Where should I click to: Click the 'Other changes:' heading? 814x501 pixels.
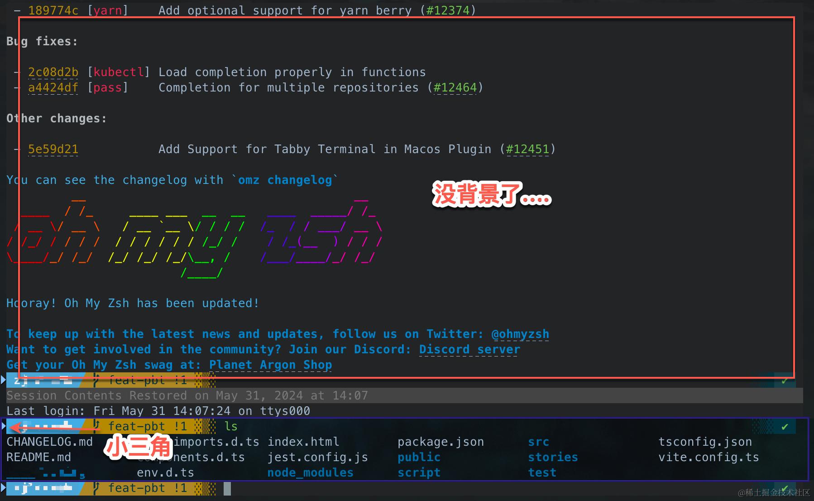point(57,118)
